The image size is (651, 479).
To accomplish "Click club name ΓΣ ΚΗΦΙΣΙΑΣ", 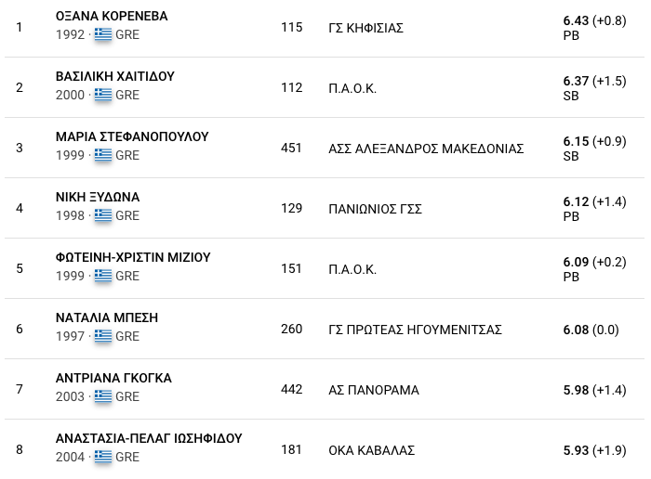I will (x=365, y=28).
